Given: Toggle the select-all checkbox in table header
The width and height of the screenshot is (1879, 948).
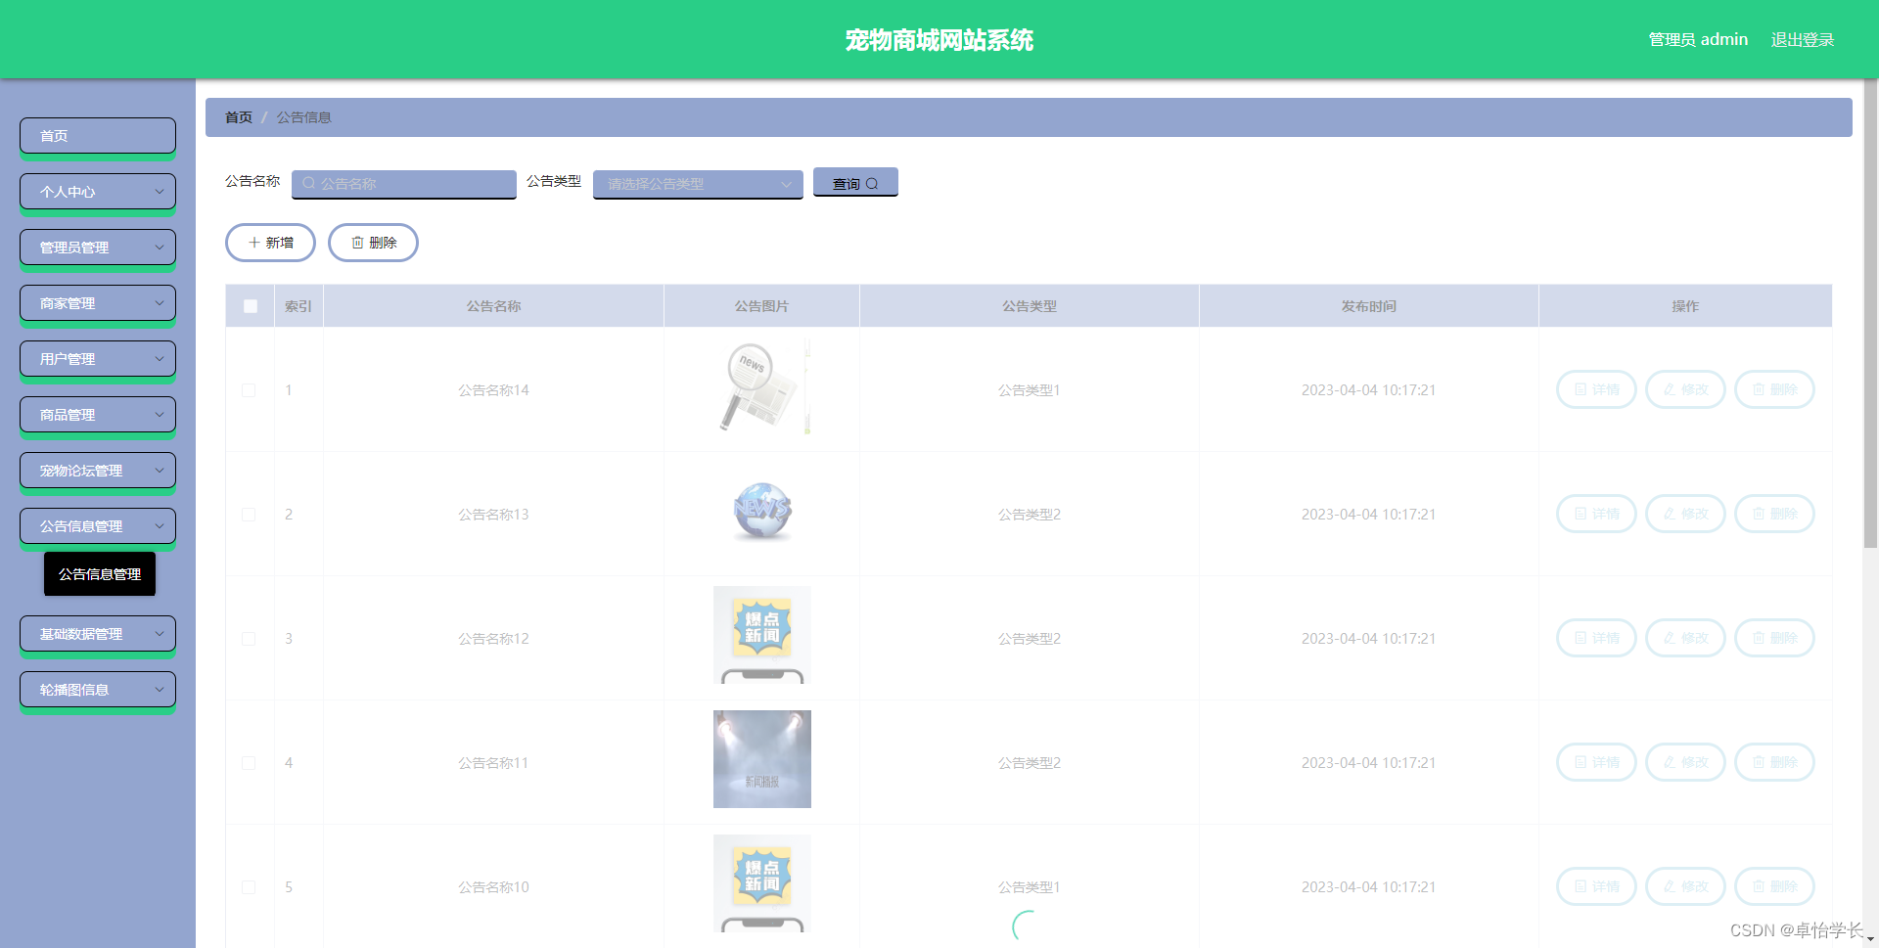Looking at the screenshot, I should [x=251, y=306].
